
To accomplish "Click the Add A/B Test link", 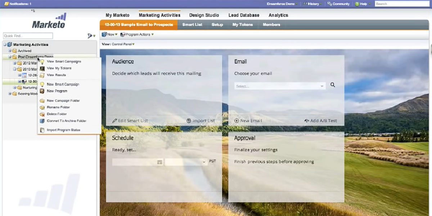I will pyautogui.click(x=321, y=121).
